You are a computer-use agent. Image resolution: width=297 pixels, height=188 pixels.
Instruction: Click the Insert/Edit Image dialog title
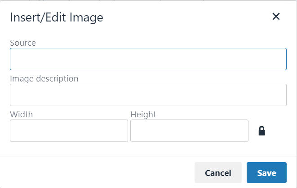(x=57, y=17)
